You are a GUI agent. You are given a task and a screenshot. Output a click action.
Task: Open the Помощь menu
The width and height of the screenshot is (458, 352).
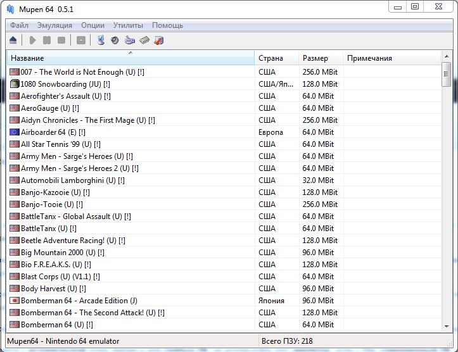[x=167, y=25]
